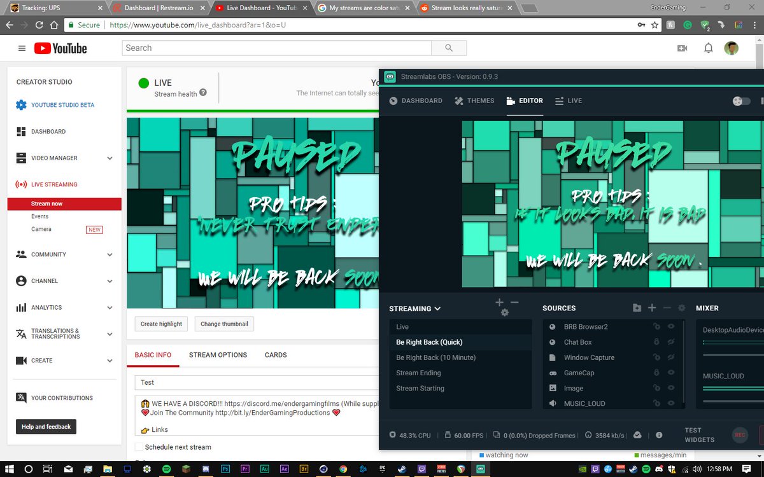Switch to Dashboard tab in Streamlabs OBS
This screenshot has width=764, height=477.
point(416,100)
